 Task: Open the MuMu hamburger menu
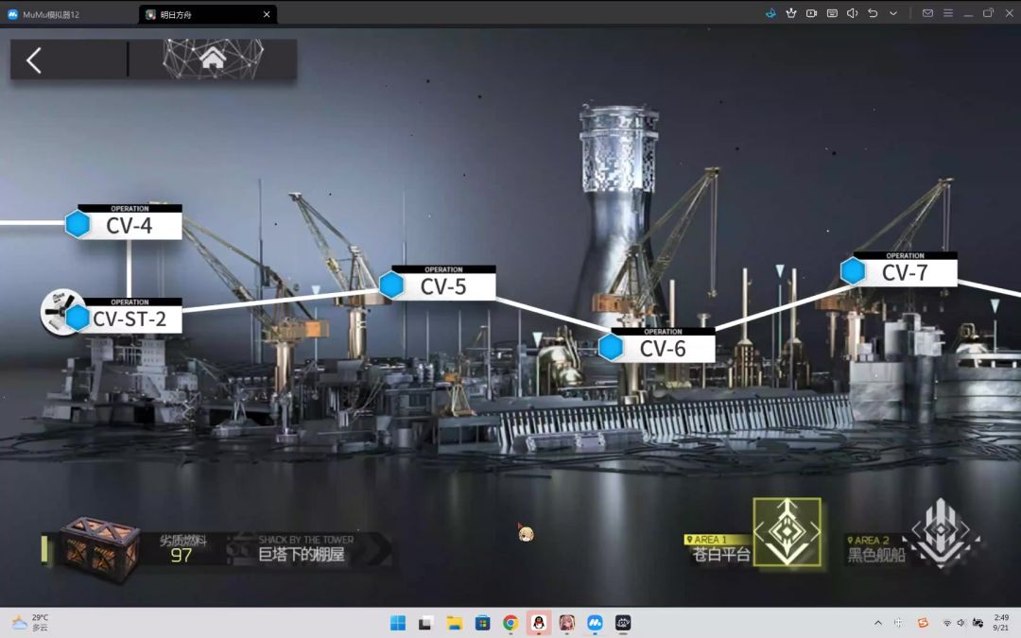click(948, 13)
